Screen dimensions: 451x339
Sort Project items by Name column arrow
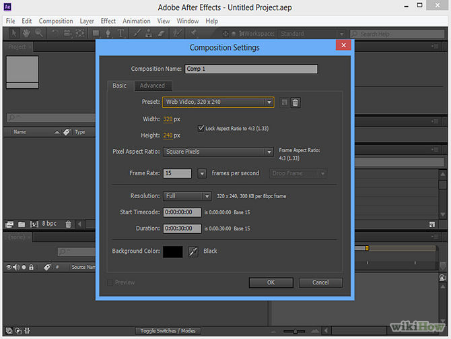[x=57, y=132]
